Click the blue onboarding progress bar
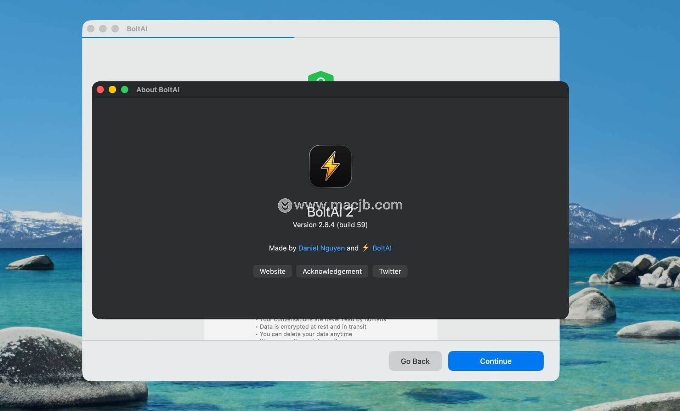 tap(188, 37)
